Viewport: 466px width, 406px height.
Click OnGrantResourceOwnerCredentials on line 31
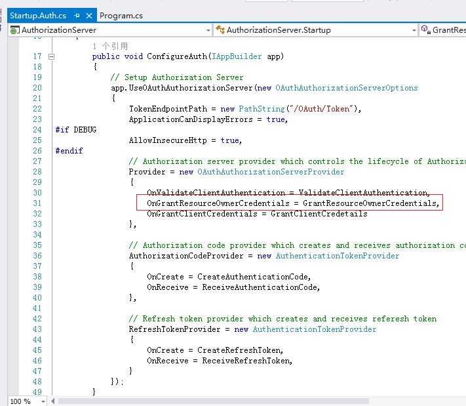218,203
